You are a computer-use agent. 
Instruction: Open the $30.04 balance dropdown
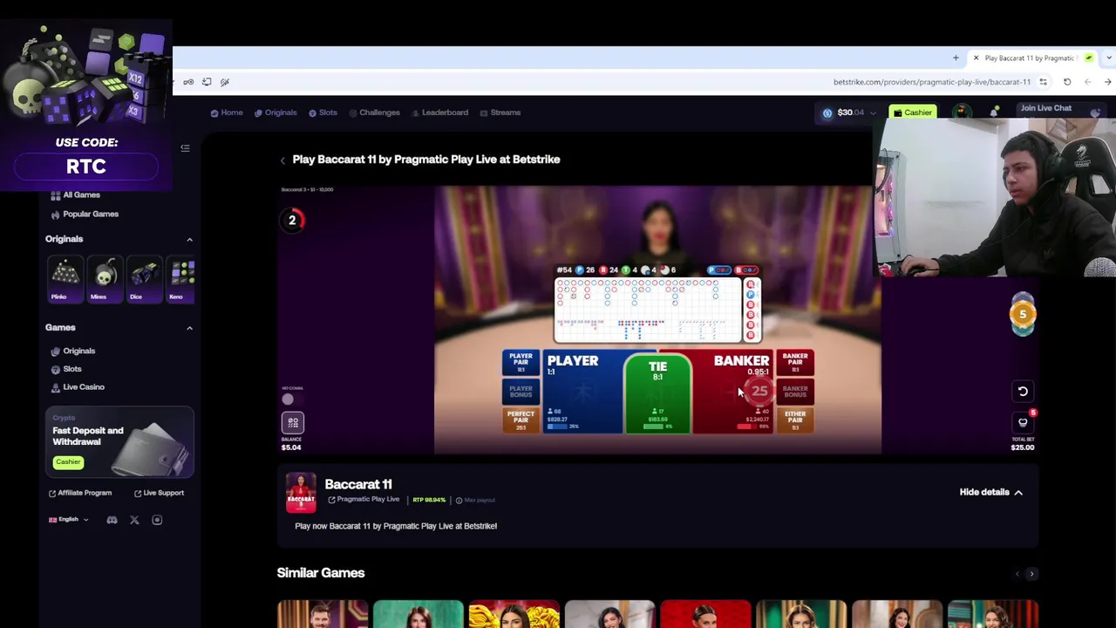tap(873, 113)
